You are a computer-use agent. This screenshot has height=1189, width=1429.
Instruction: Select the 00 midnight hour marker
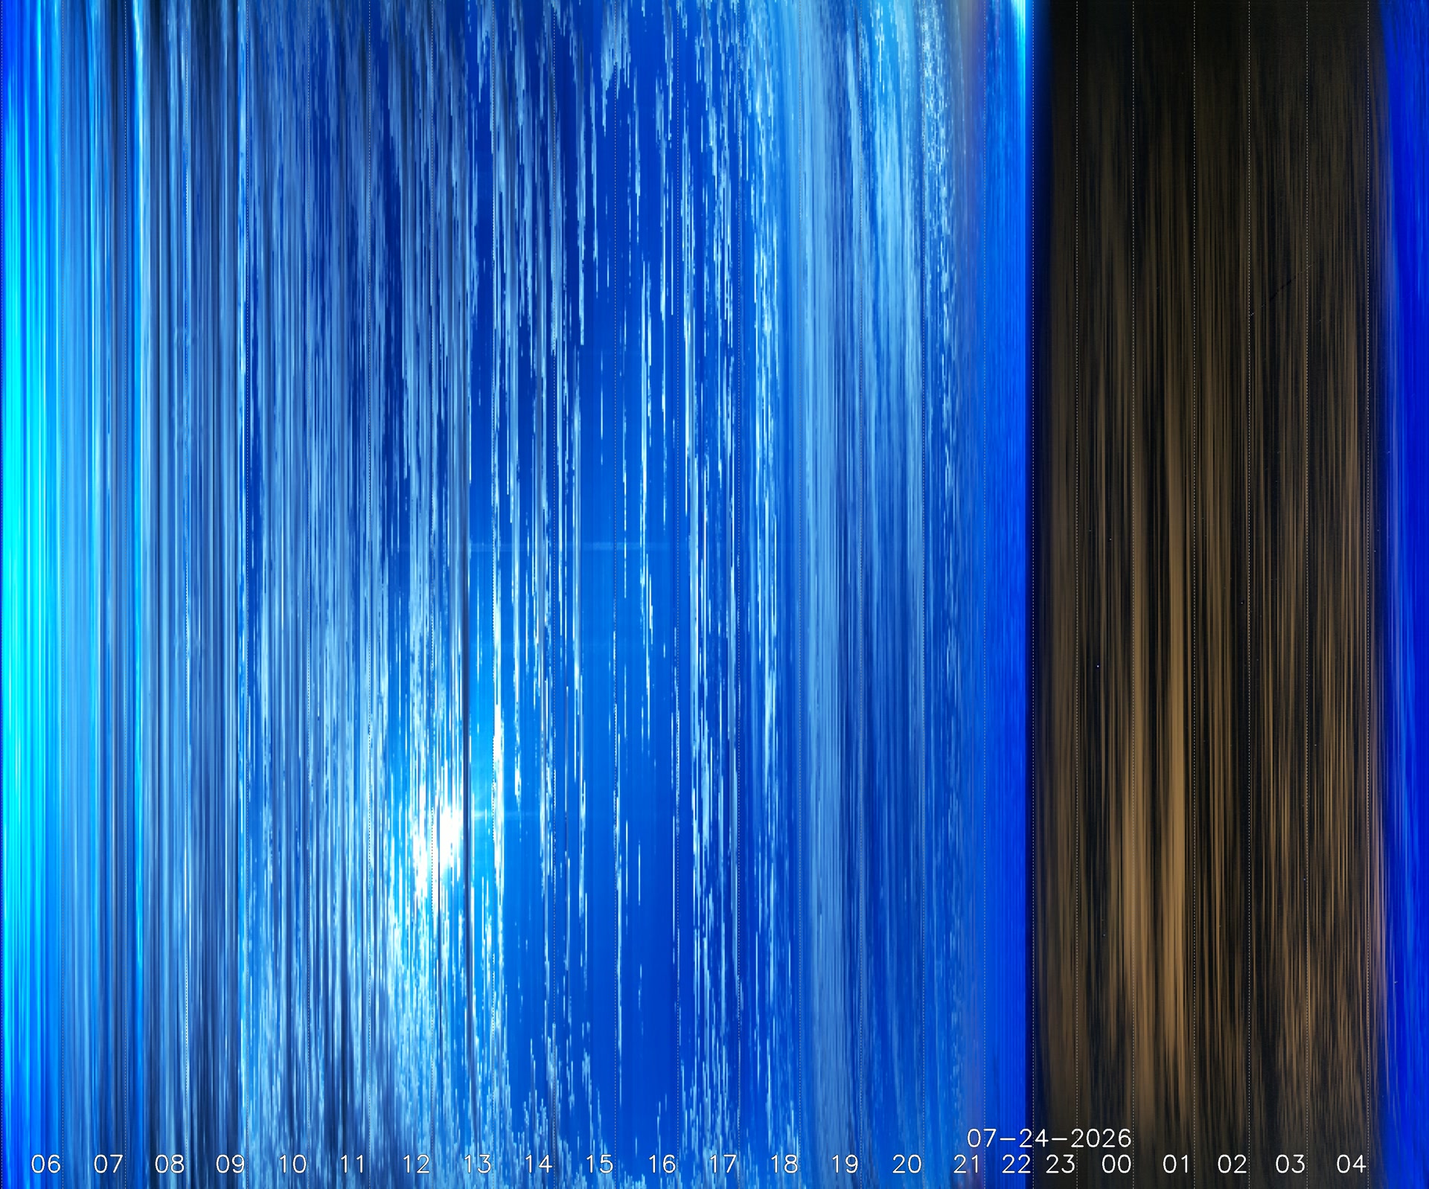[x=1116, y=1164]
